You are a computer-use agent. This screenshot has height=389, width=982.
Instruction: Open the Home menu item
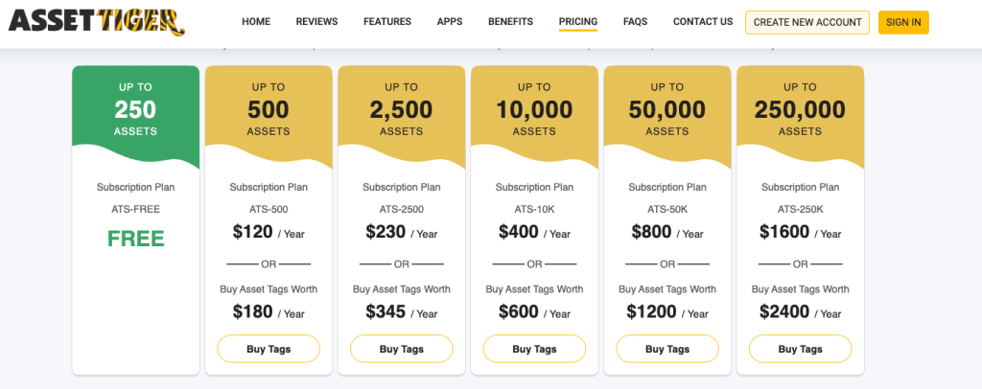(256, 22)
